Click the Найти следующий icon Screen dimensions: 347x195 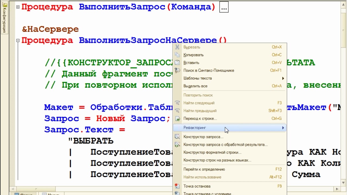click(x=177, y=103)
